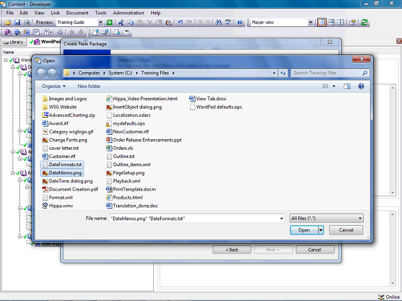Viewport: 402px width, 301px height.
Task: Click the Copy toolbar icon
Action: point(131,23)
